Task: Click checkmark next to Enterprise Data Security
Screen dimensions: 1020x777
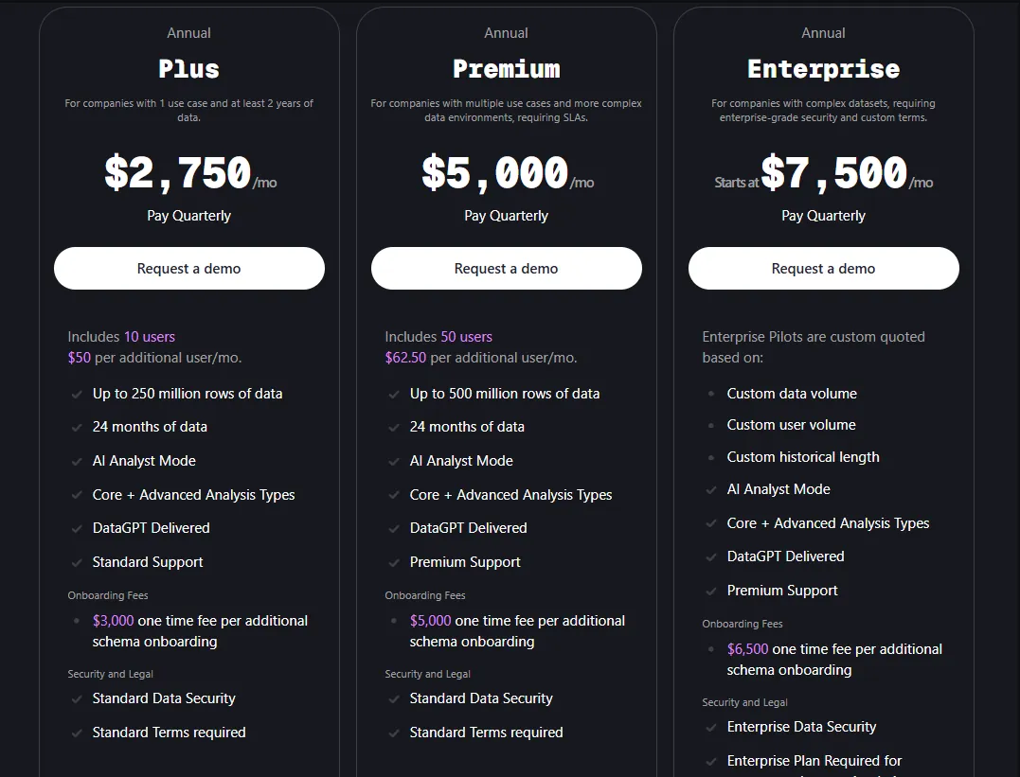Action: 711,727
